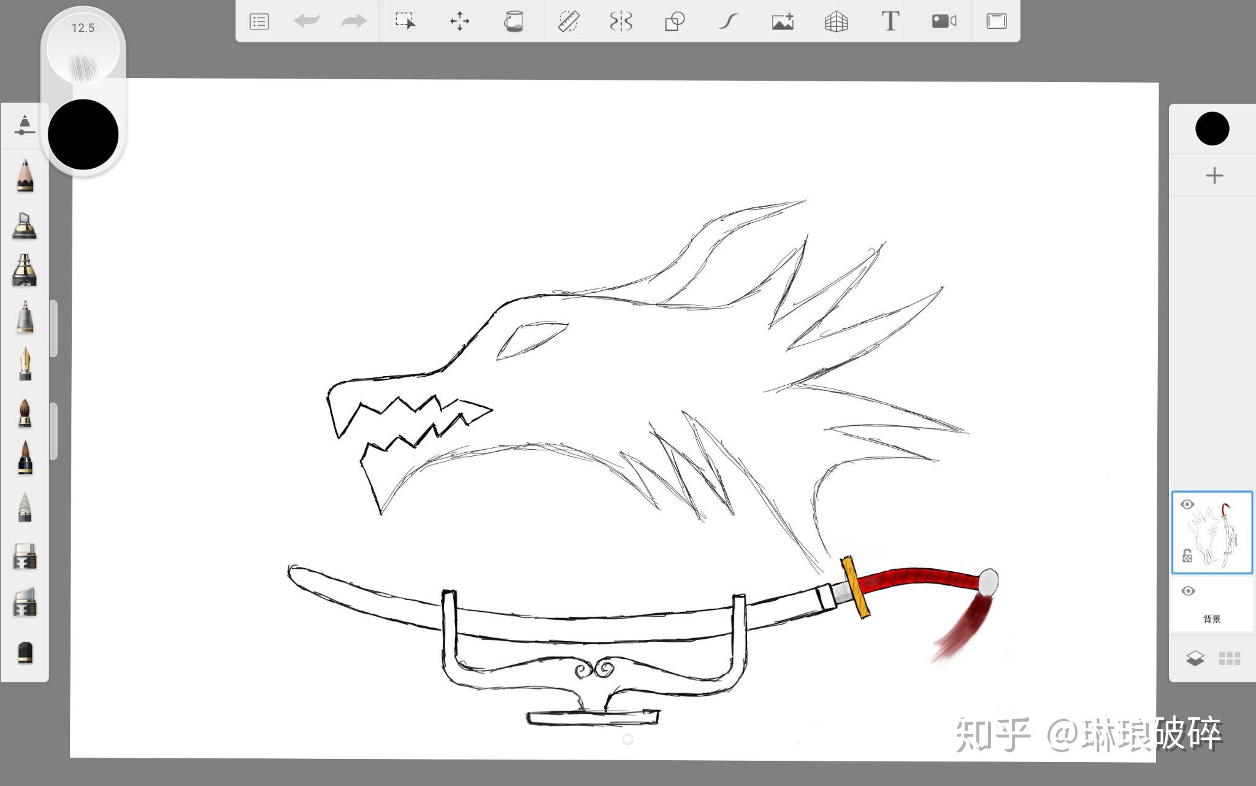Open the large black color puck
Viewport: 1256px width, 786px height.
tap(83, 134)
